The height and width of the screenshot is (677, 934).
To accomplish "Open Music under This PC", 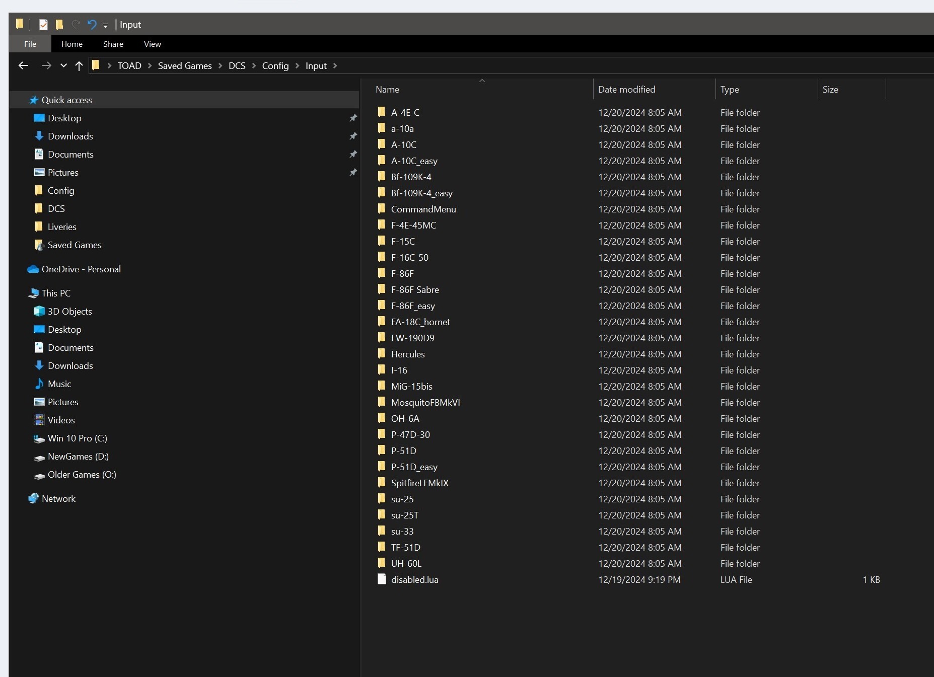I will 59,384.
